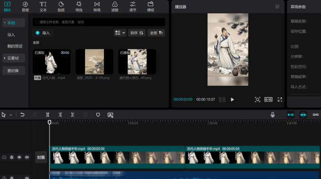Delete right of playhead split tool
321x179 pixels.
[x=73, y=115]
